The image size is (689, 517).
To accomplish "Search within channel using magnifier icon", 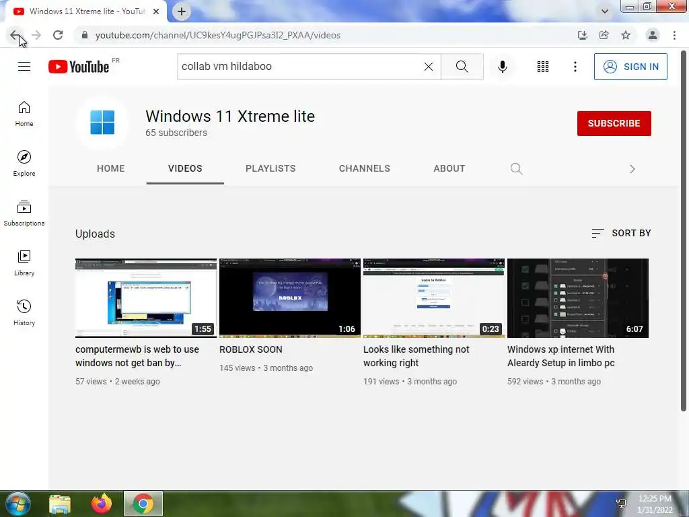I will coord(516,168).
